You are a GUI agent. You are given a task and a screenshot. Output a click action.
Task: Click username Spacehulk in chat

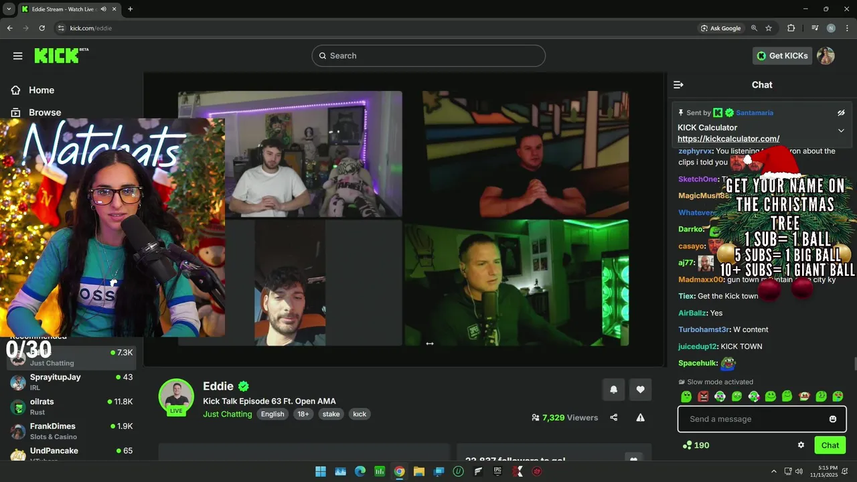(x=698, y=363)
